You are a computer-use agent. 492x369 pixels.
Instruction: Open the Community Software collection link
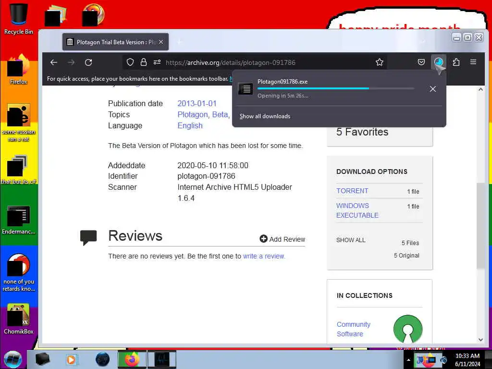click(x=353, y=329)
